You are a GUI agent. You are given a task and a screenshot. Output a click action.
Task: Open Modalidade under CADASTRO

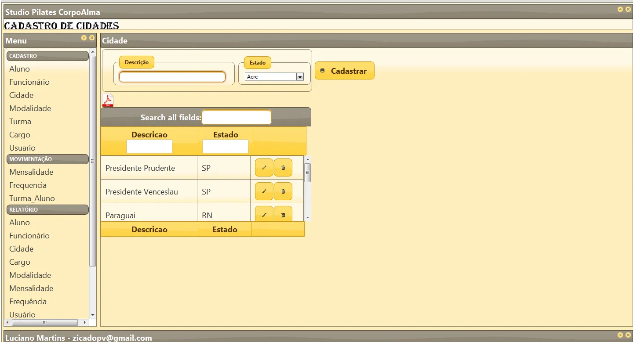click(30, 108)
